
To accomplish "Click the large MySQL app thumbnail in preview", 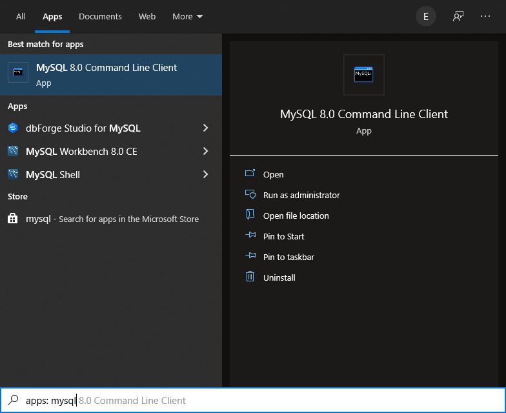I will 364,75.
